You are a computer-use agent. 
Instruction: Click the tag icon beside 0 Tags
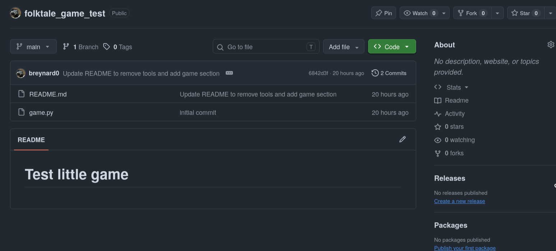(x=106, y=47)
